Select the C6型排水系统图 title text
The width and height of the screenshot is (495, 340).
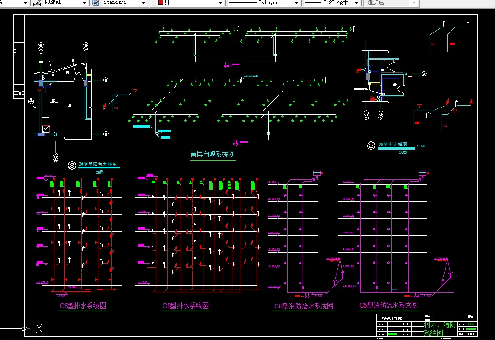tap(83, 306)
